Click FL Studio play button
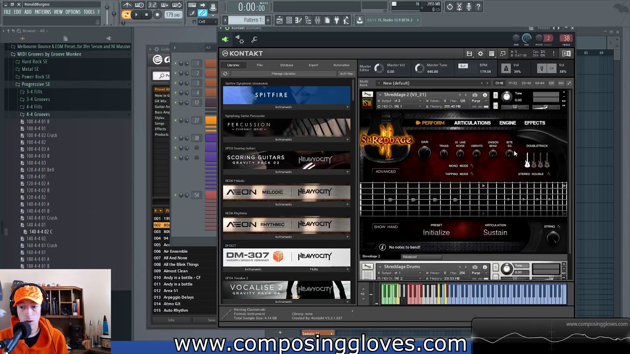 pyautogui.click(x=136, y=15)
